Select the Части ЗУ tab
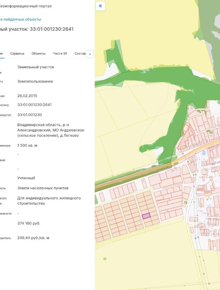The image size is (220, 290). click(x=60, y=53)
